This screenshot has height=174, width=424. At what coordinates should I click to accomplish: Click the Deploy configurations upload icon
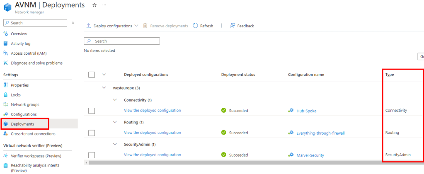coord(88,26)
